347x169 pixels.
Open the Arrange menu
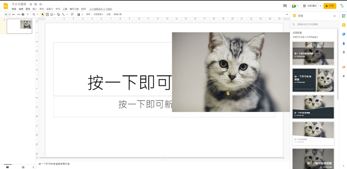point(58,9)
